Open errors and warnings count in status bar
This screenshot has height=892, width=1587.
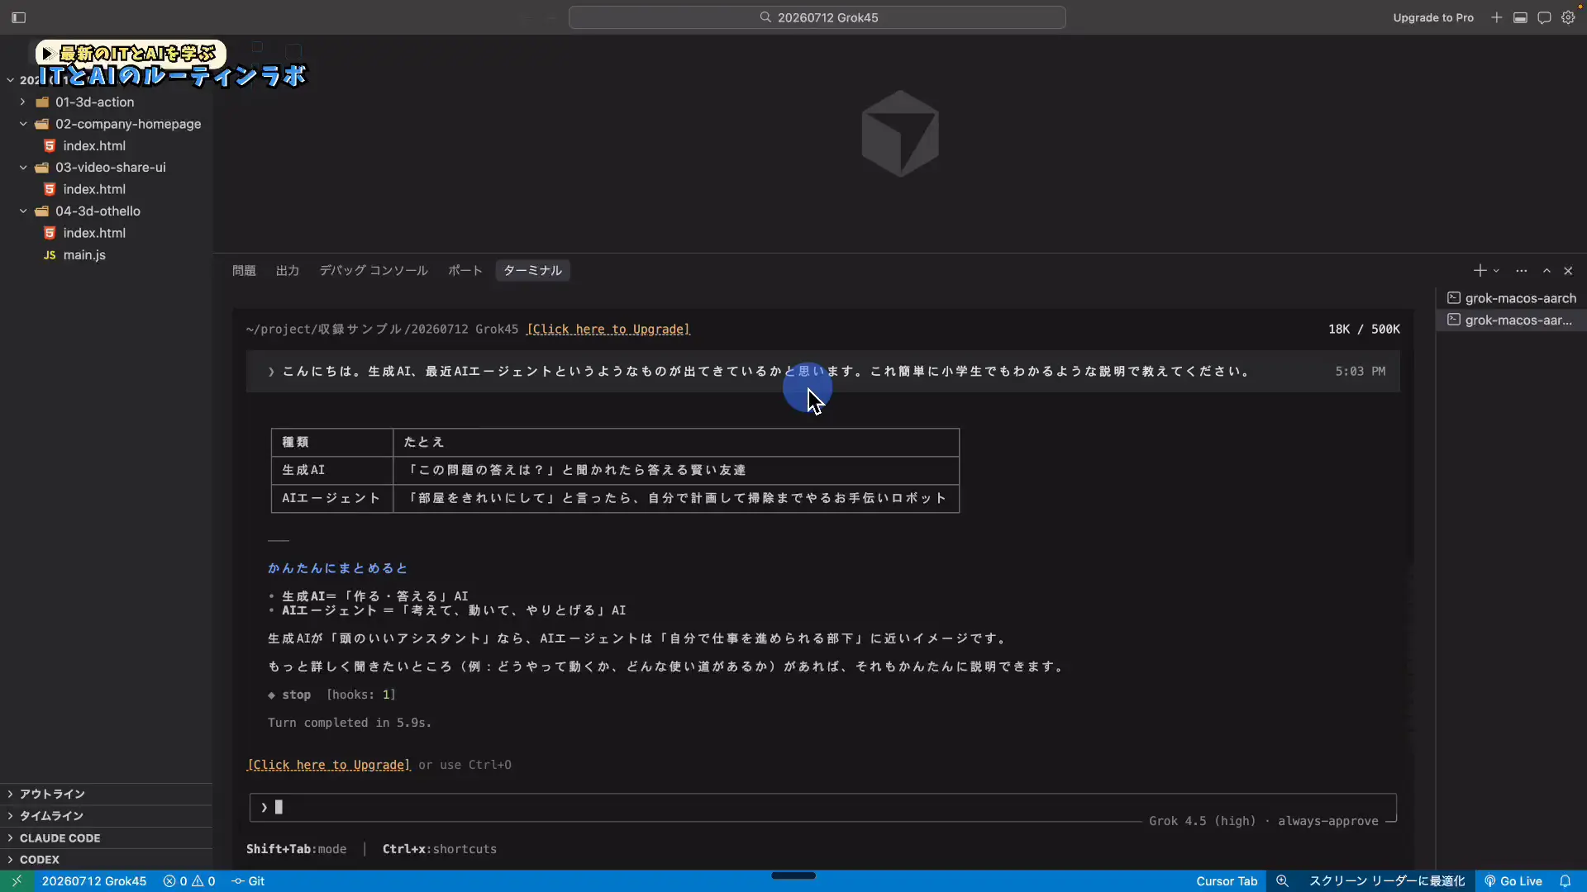click(x=189, y=881)
